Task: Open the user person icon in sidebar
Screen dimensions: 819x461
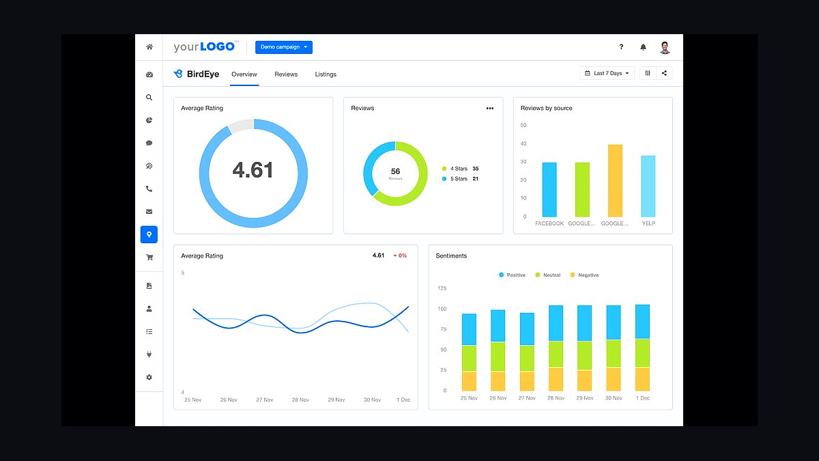Action: (149, 309)
